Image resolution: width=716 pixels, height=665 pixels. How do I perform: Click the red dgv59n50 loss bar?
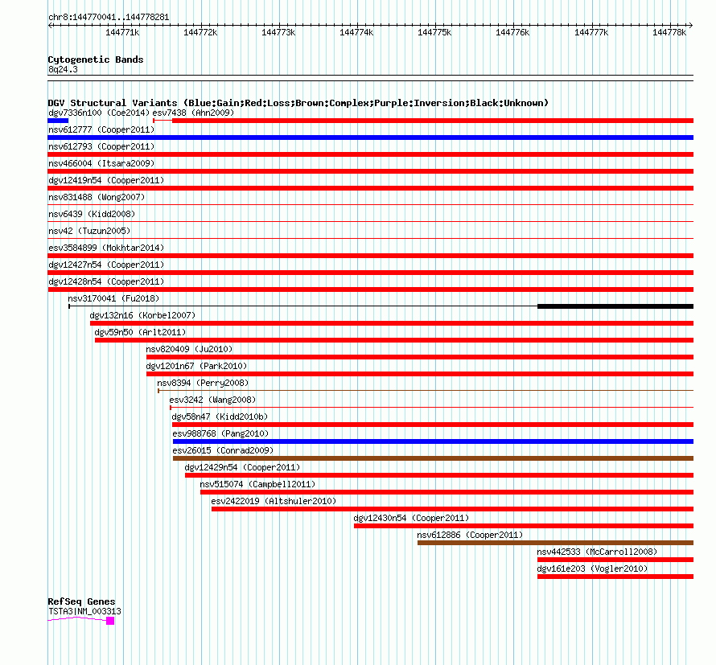click(x=394, y=340)
